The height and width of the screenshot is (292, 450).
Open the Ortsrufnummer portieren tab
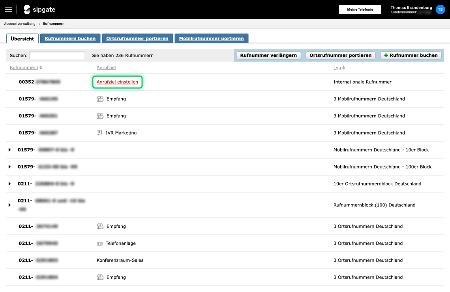[x=137, y=38]
